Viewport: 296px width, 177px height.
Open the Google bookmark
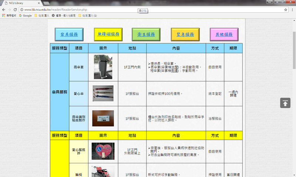[x=25, y=16]
